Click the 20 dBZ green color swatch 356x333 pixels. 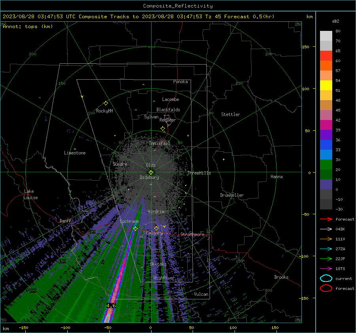point(326,165)
